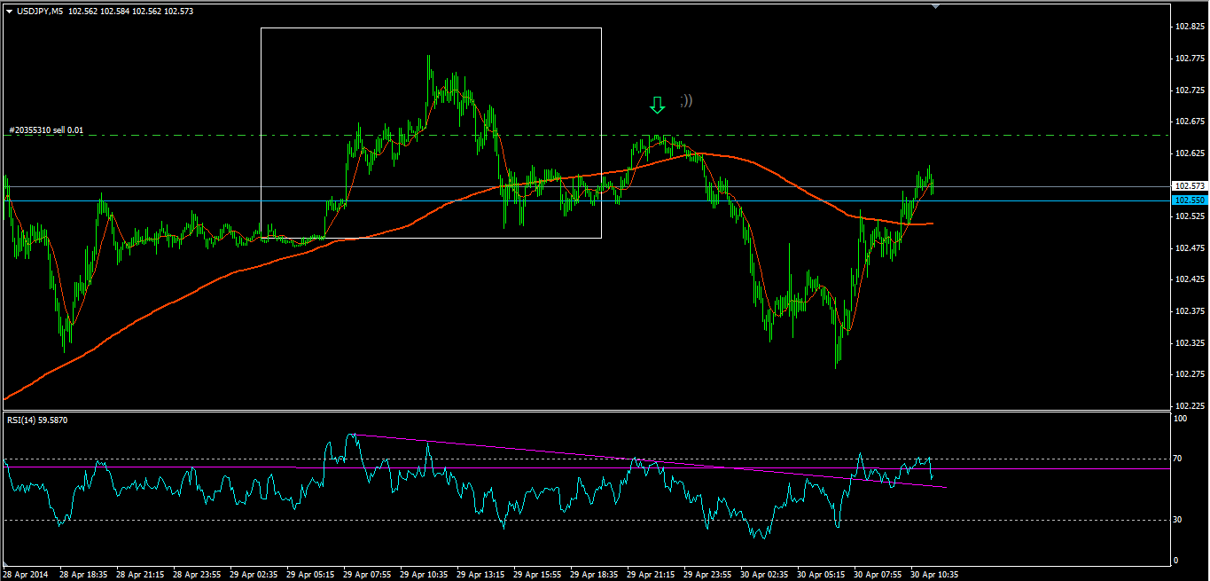Click the gray chart shift triangle marker on top edge
Image resolution: width=1210 pixels, height=581 pixels.
coord(935,6)
